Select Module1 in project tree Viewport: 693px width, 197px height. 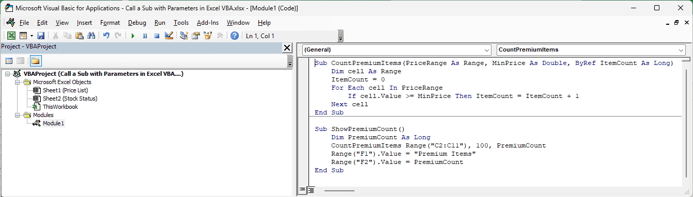tap(54, 123)
